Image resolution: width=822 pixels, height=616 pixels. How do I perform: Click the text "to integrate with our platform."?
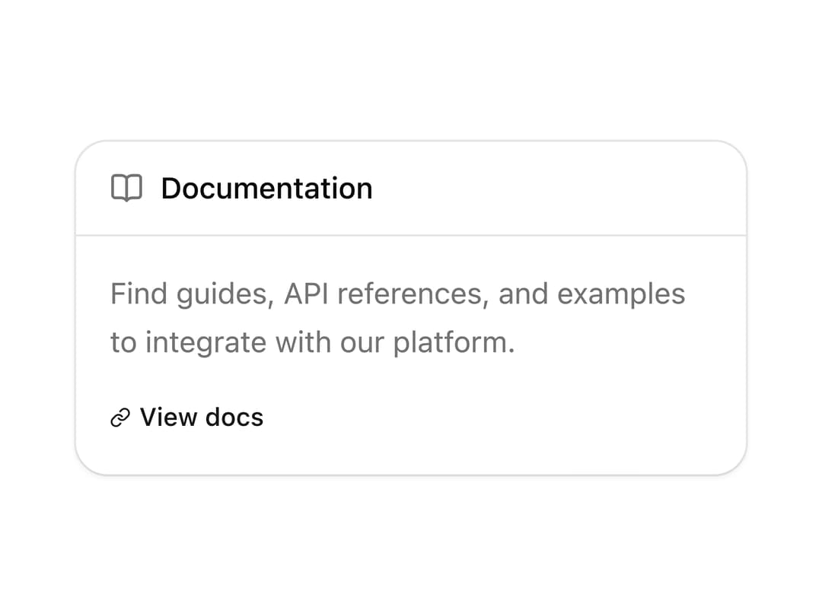(313, 342)
